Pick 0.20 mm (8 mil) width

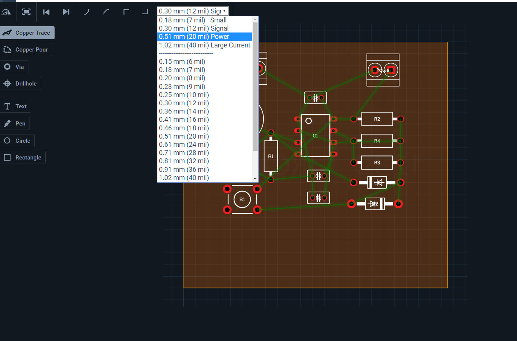point(205,78)
